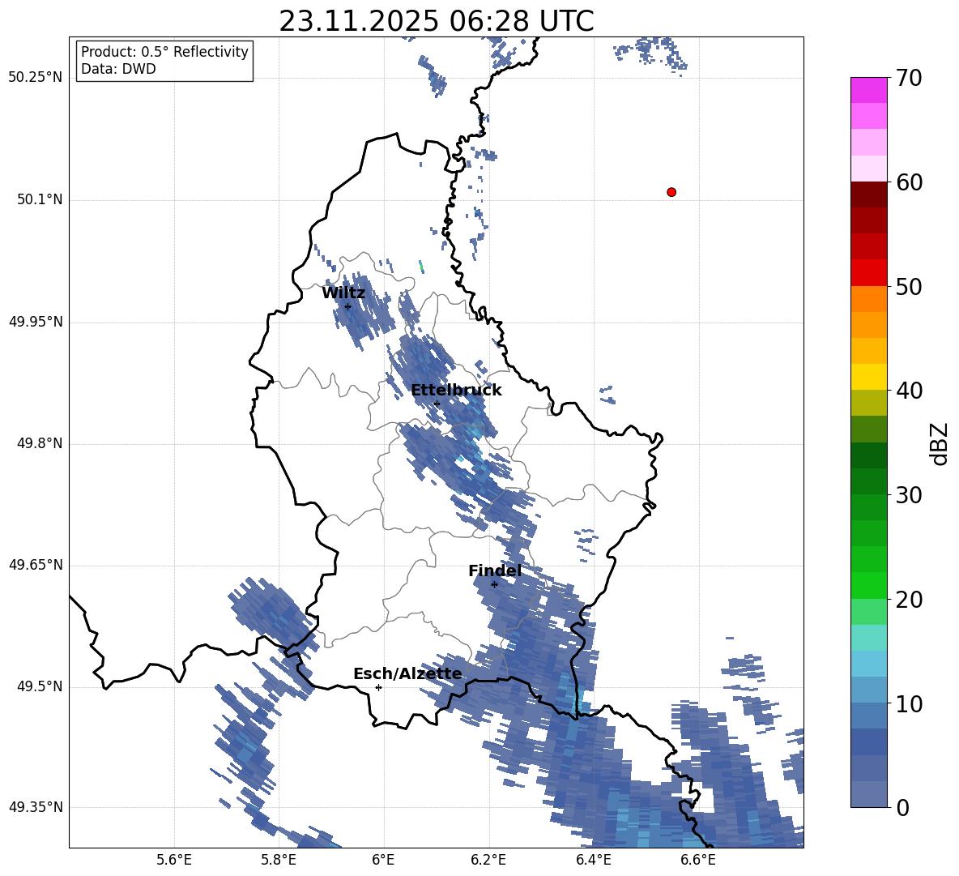Click the magenta top segment of colorbar
The height and width of the screenshot is (876, 959).
pos(868,90)
